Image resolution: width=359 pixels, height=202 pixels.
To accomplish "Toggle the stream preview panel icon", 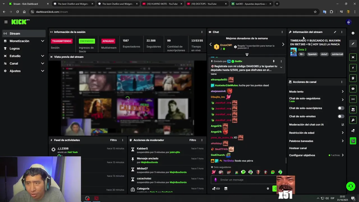I will pyautogui.click(x=353, y=57).
